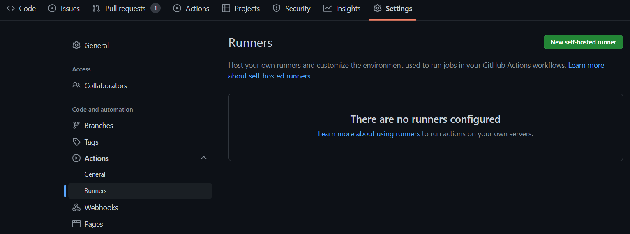Click the Branches git-branch icon
Viewport: 630px width, 234px height.
pyautogui.click(x=76, y=126)
